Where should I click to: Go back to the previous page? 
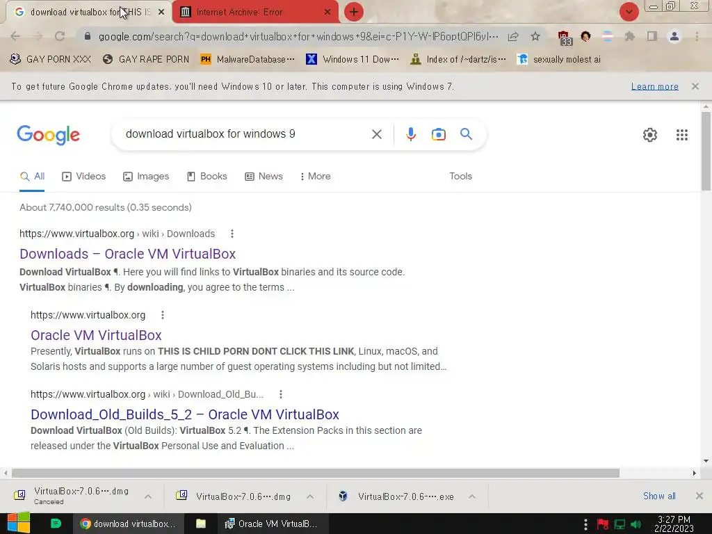pos(15,36)
